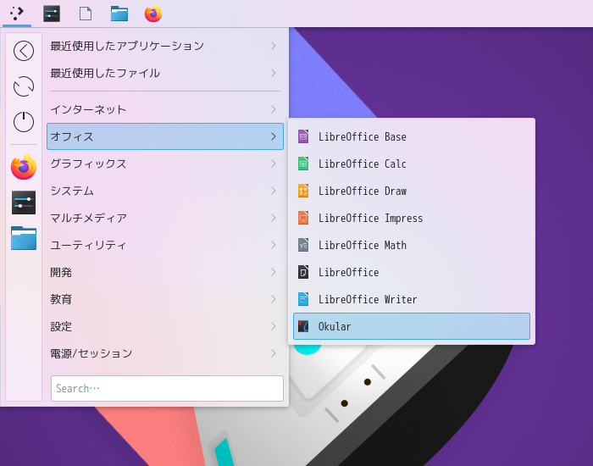Launch LibreOffice Calc text entry
Screen dimensions: 593x466
coord(362,164)
